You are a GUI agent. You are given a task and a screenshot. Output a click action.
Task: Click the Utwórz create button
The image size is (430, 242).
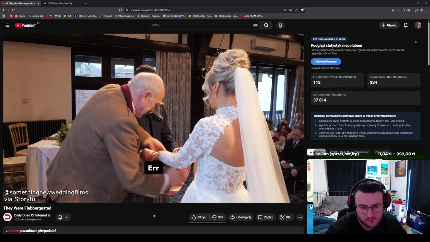tap(389, 25)
